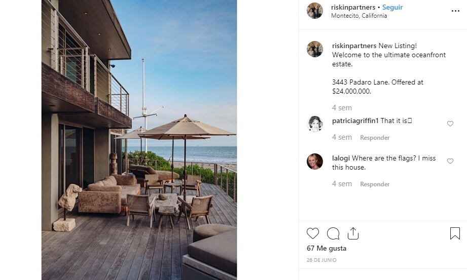This screenshot has width=467, height=280.
Task: Click the oceanfront deck photo
Action: coord(139,140)
